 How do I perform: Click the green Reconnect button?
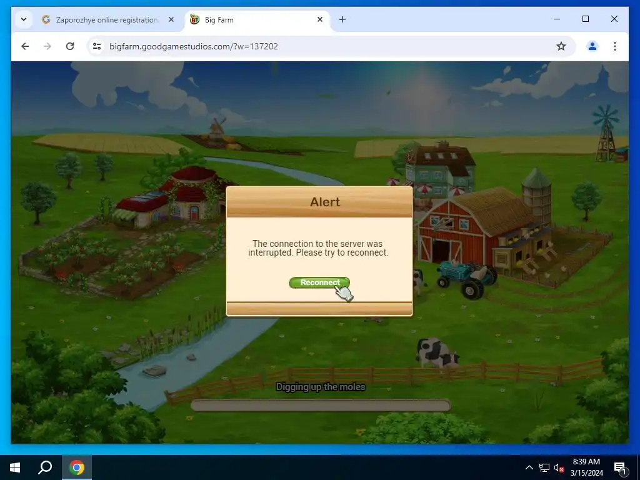(319, 282)
